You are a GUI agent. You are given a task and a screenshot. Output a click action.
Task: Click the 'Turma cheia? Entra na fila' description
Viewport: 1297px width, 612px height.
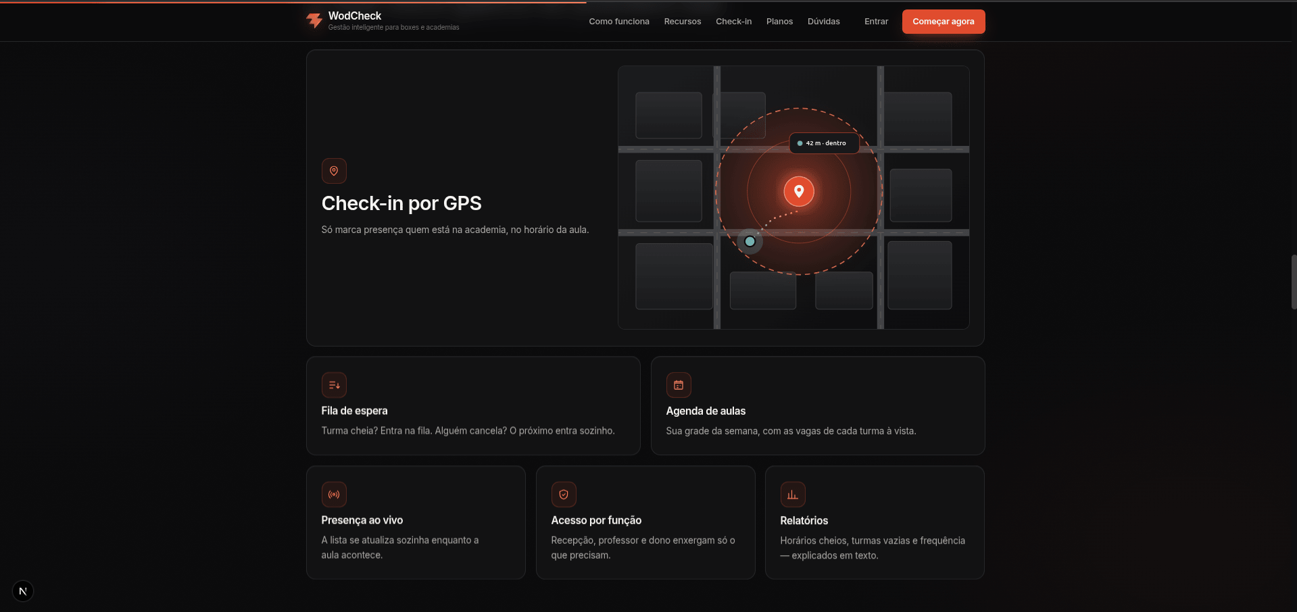pyautogui.click(x=468, y=430)
